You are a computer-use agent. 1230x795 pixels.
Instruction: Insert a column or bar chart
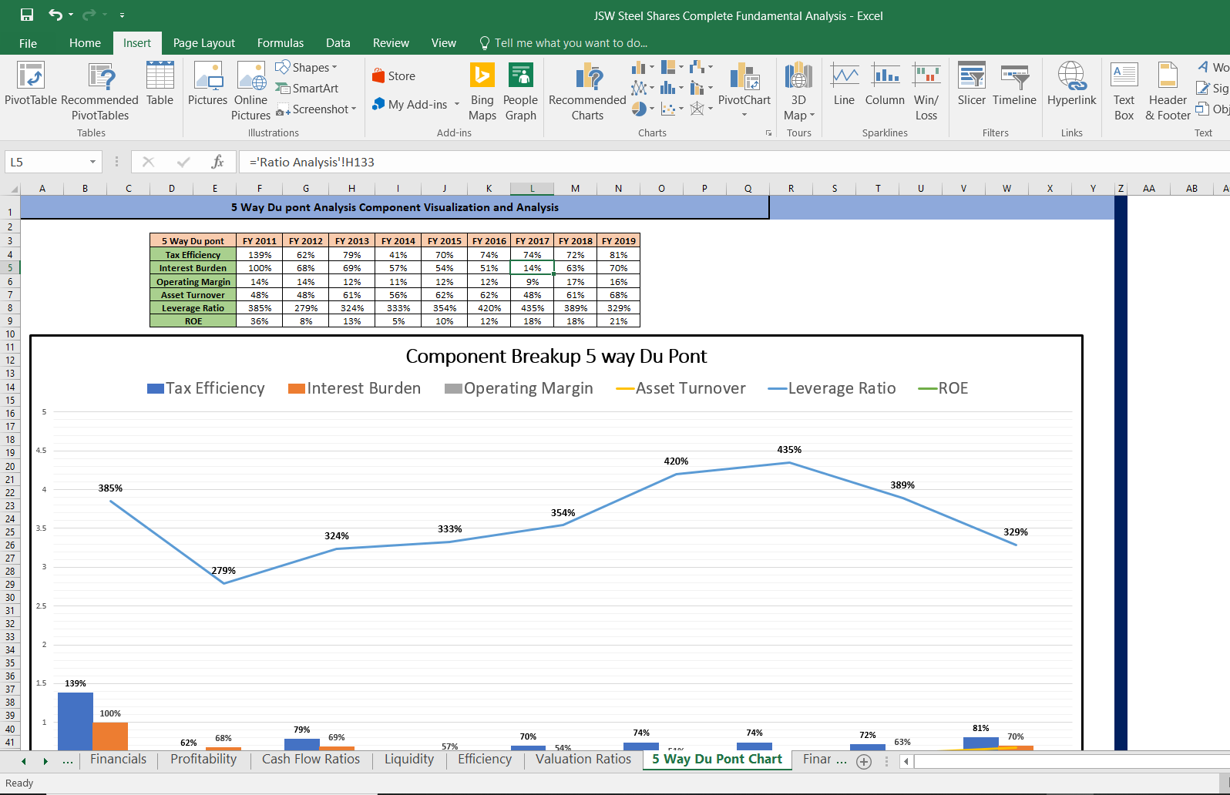[x=639, y=68]
